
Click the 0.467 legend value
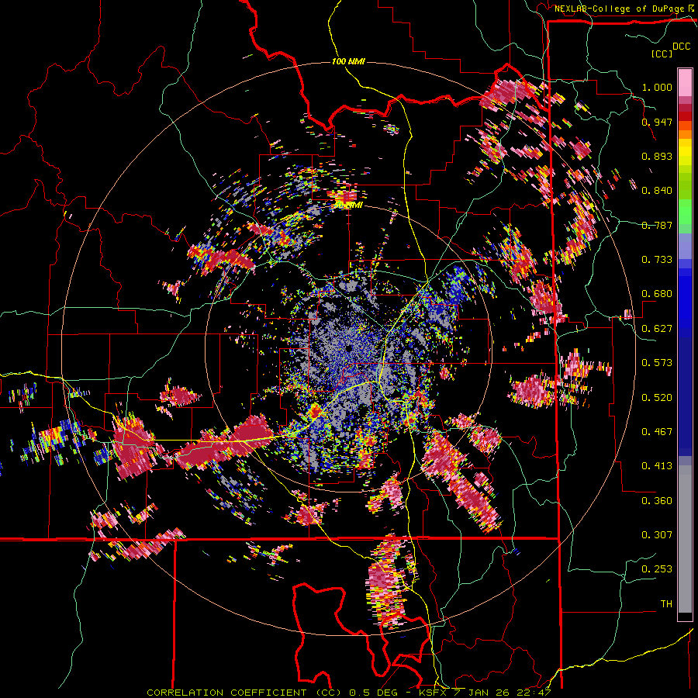657,431
